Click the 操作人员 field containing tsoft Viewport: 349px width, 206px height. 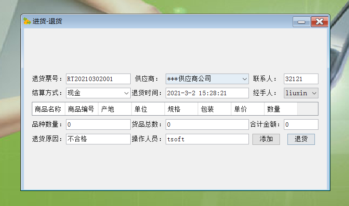click(207, 139)
